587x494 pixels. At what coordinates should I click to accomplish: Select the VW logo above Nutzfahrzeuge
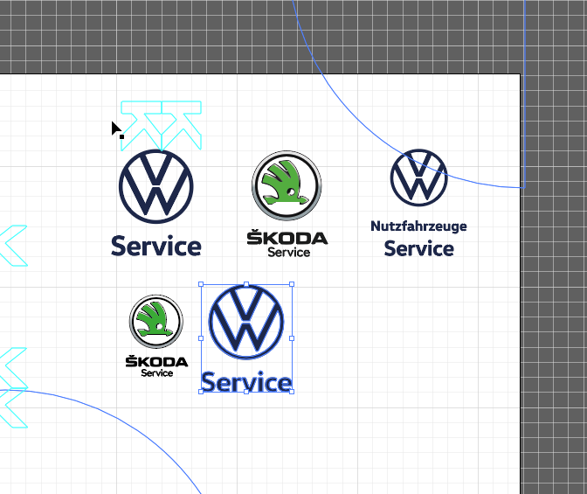pyautogui.click(x=419, y=177)
